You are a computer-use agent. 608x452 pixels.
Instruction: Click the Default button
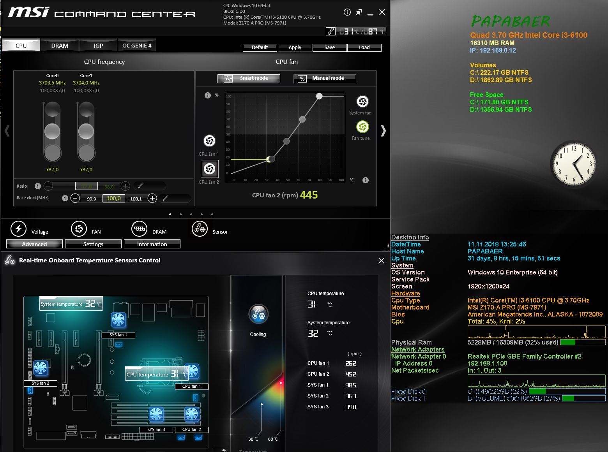[x=260, y=47]
